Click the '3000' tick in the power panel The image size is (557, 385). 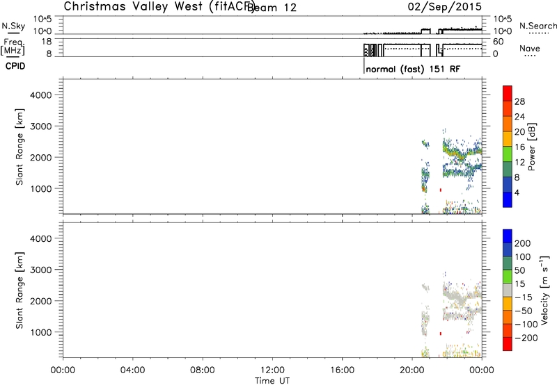coord(41,126)
